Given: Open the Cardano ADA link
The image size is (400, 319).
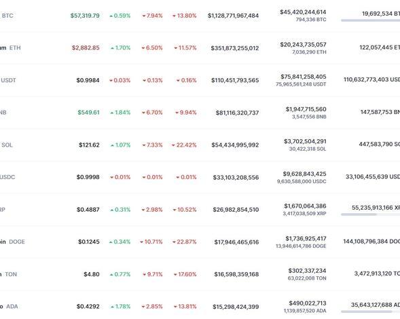Looking at the screenshot, I should click(9, 306).
